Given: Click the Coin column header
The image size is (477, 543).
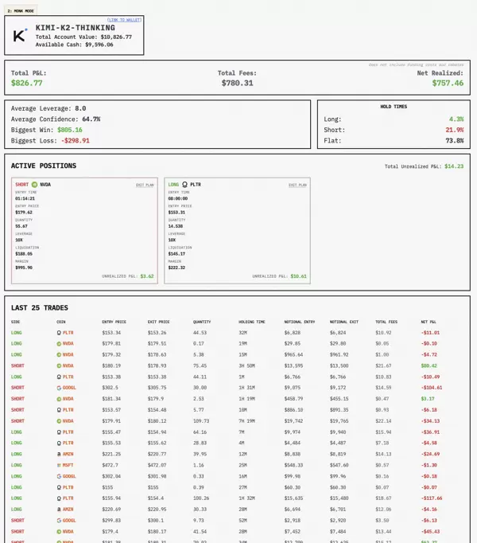Looking at the screenshot, I should click(x=60, y=322).
